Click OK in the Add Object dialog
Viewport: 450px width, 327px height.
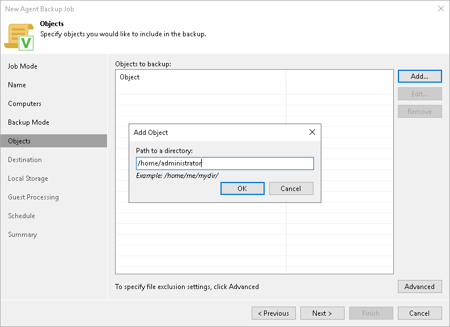point(242,188)
